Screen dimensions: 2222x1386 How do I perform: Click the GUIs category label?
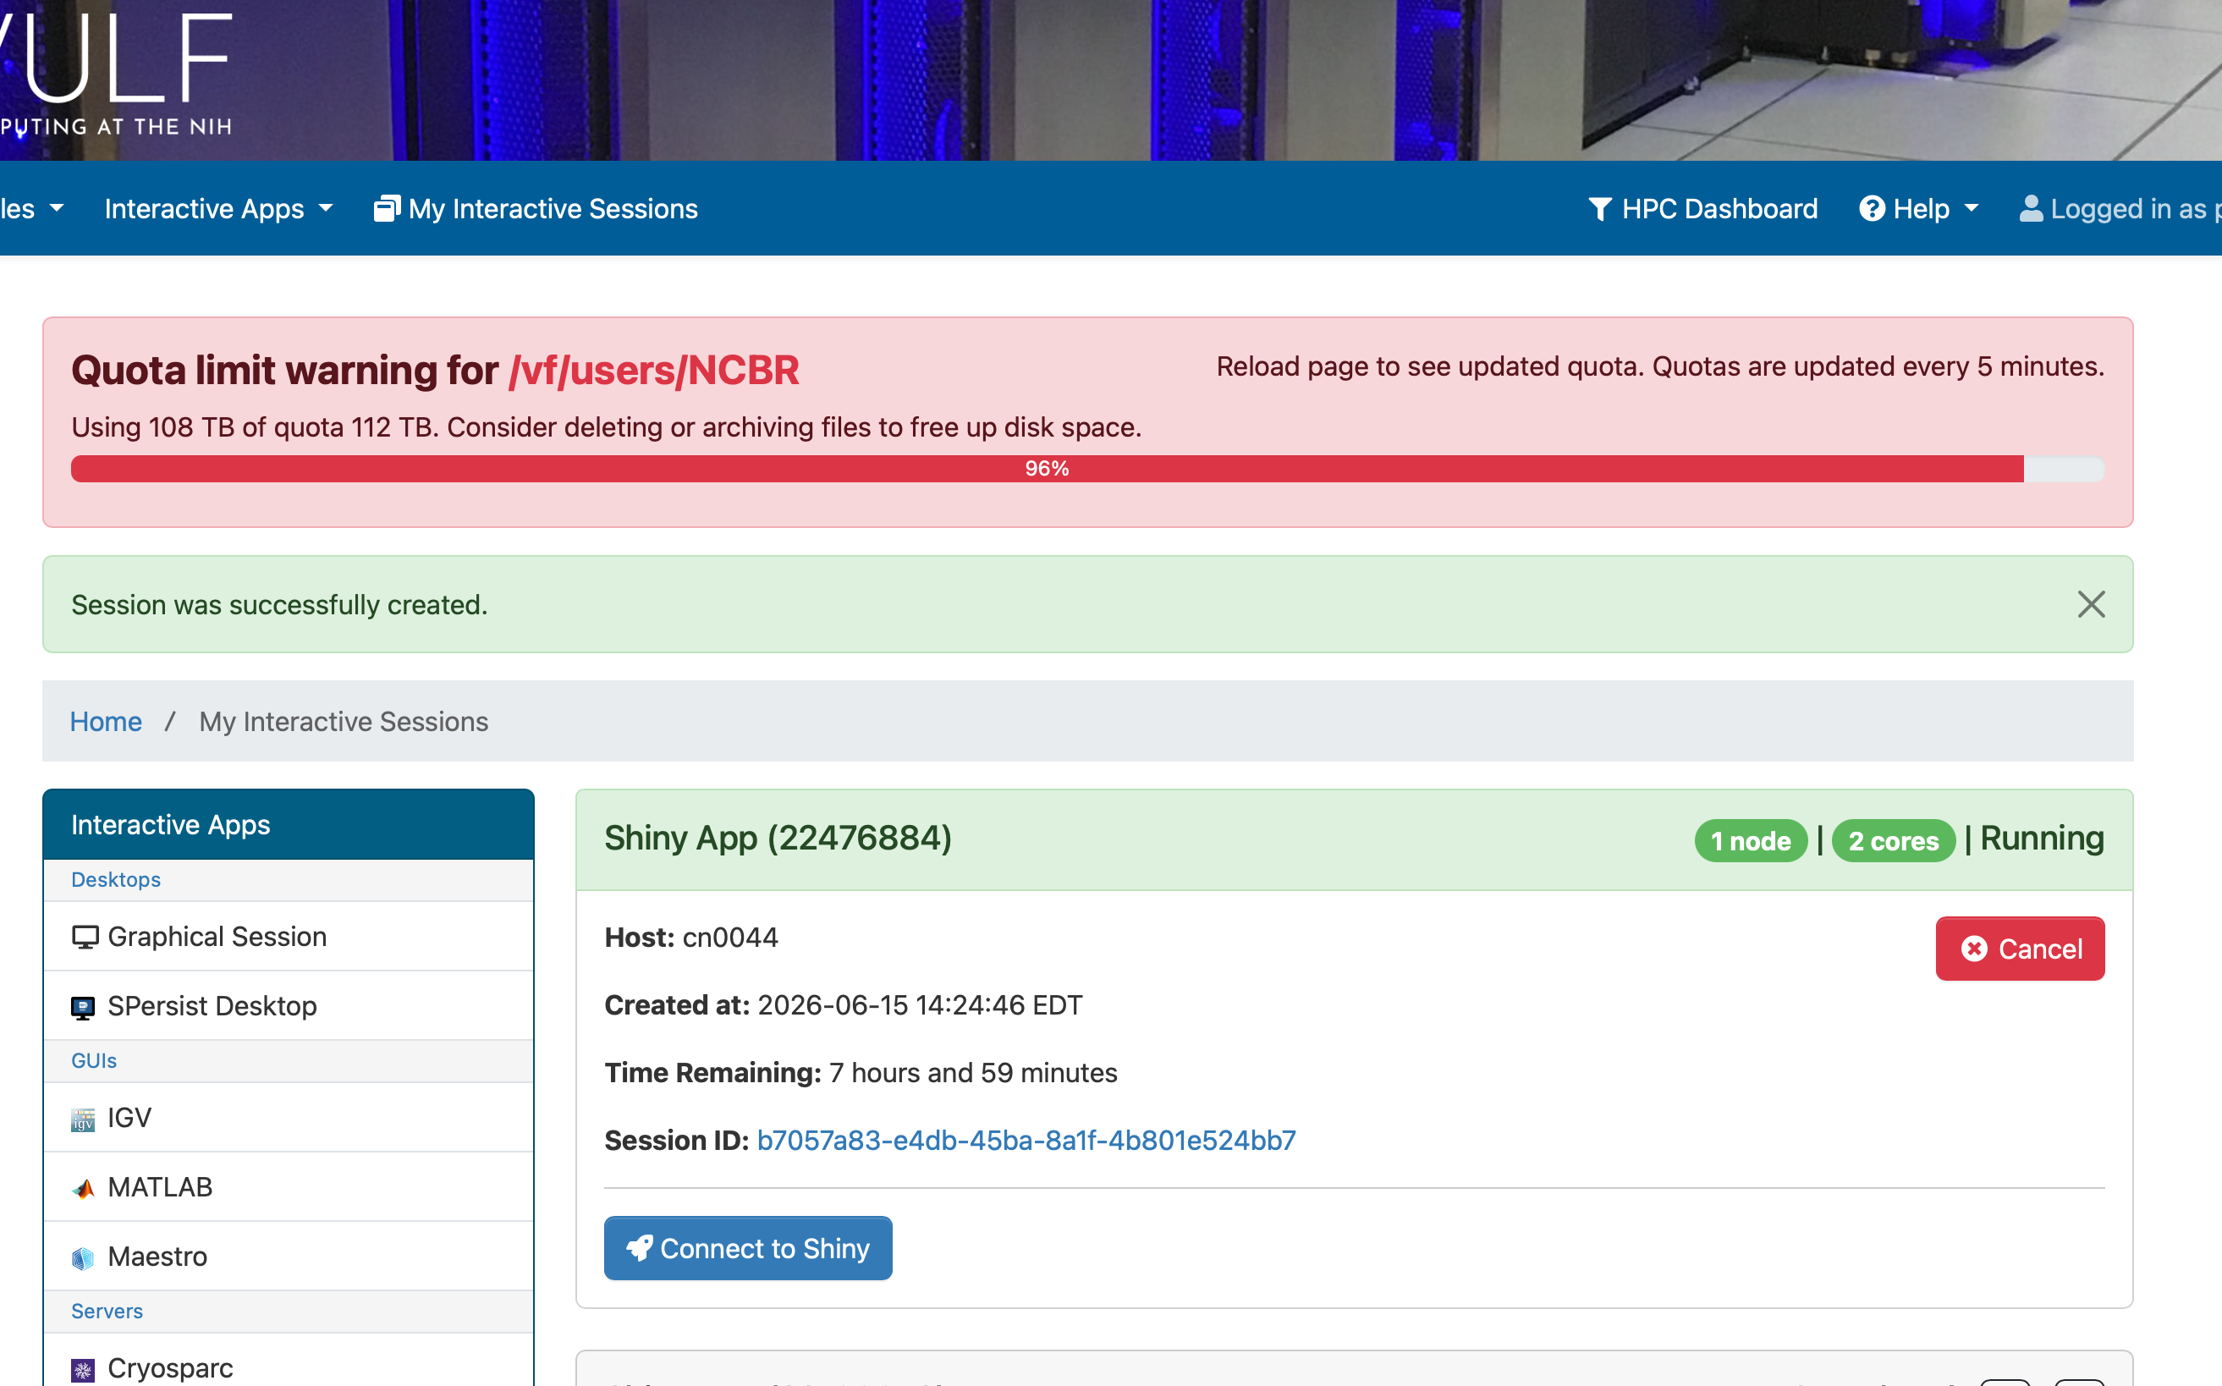coord(95,1060)
